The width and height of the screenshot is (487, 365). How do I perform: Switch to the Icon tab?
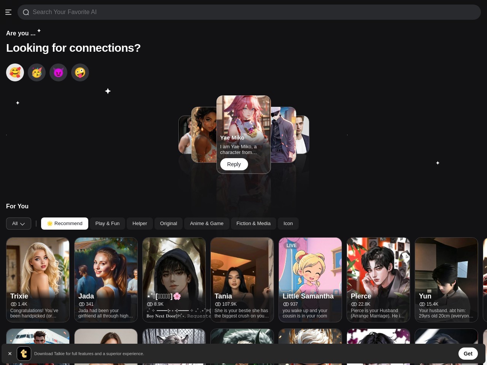tap(288, 224)
